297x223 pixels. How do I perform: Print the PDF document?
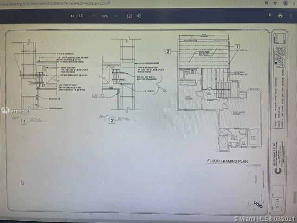coord(280,15)
